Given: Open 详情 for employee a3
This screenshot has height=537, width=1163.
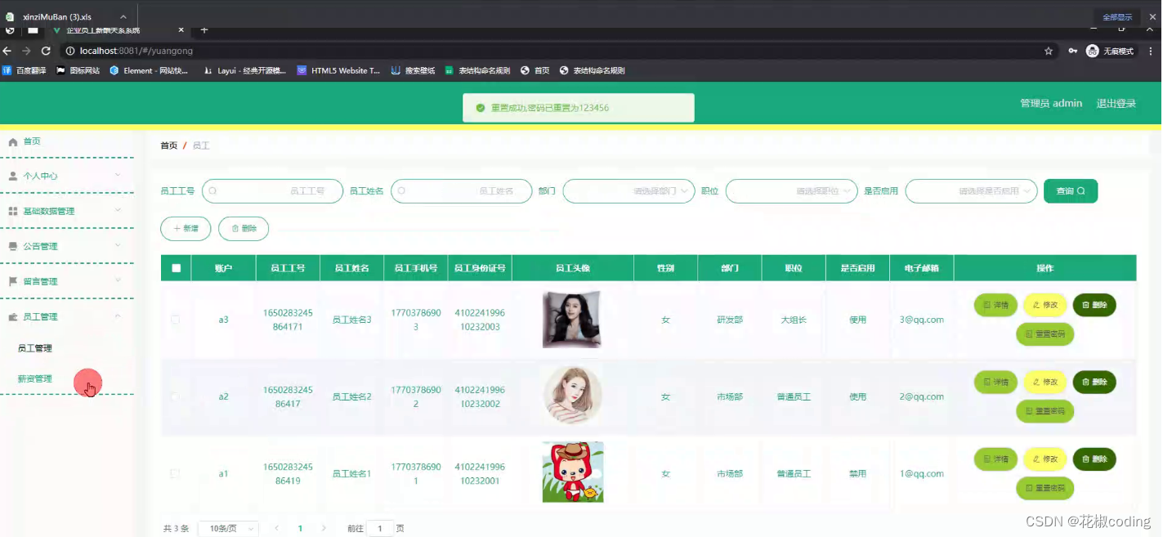Looking at the screenshot, I should pyautogui.click(x=995, y=305).
